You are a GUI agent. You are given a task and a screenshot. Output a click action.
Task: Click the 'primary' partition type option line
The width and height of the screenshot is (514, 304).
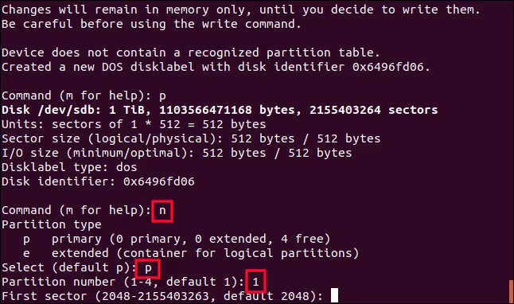click(x=177, y=239)
